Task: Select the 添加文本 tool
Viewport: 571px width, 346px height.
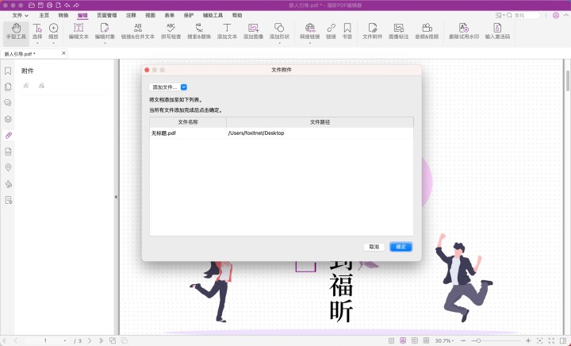Action: [x=227, y=31]
